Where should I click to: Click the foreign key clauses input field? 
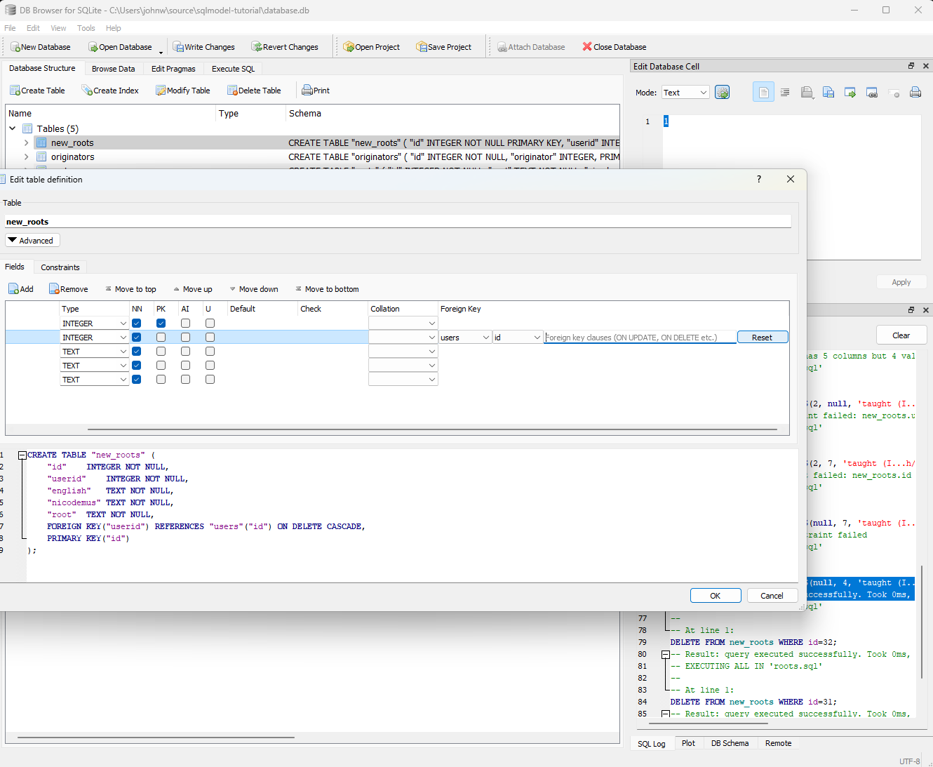click(640, 338)
